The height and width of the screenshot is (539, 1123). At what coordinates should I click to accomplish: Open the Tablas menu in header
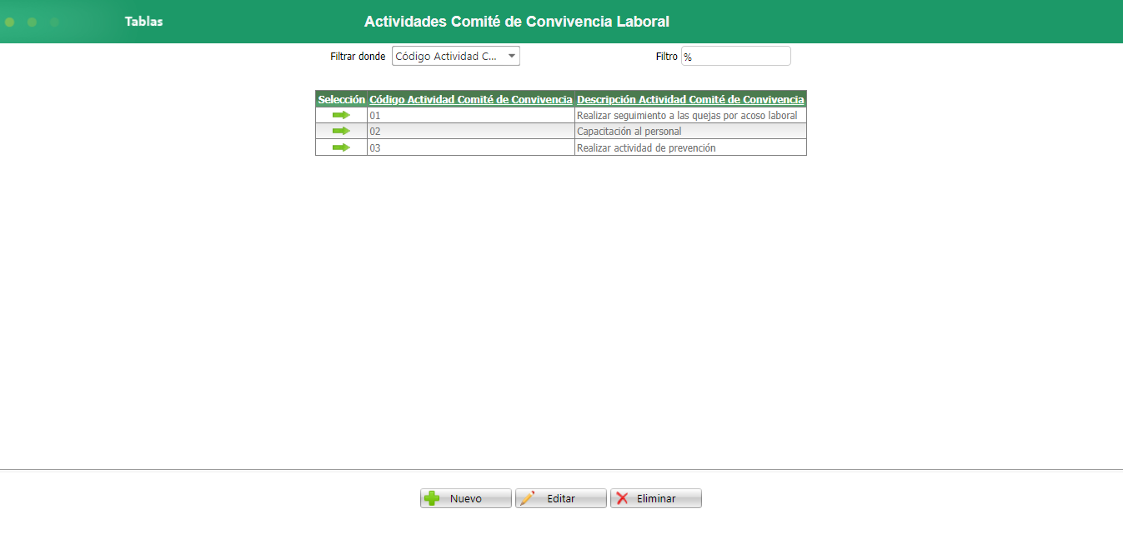[x=144, y=22]
